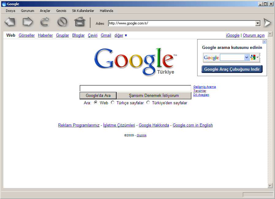
Task: Open the Görseller link
Action: (x=27, y=35)
